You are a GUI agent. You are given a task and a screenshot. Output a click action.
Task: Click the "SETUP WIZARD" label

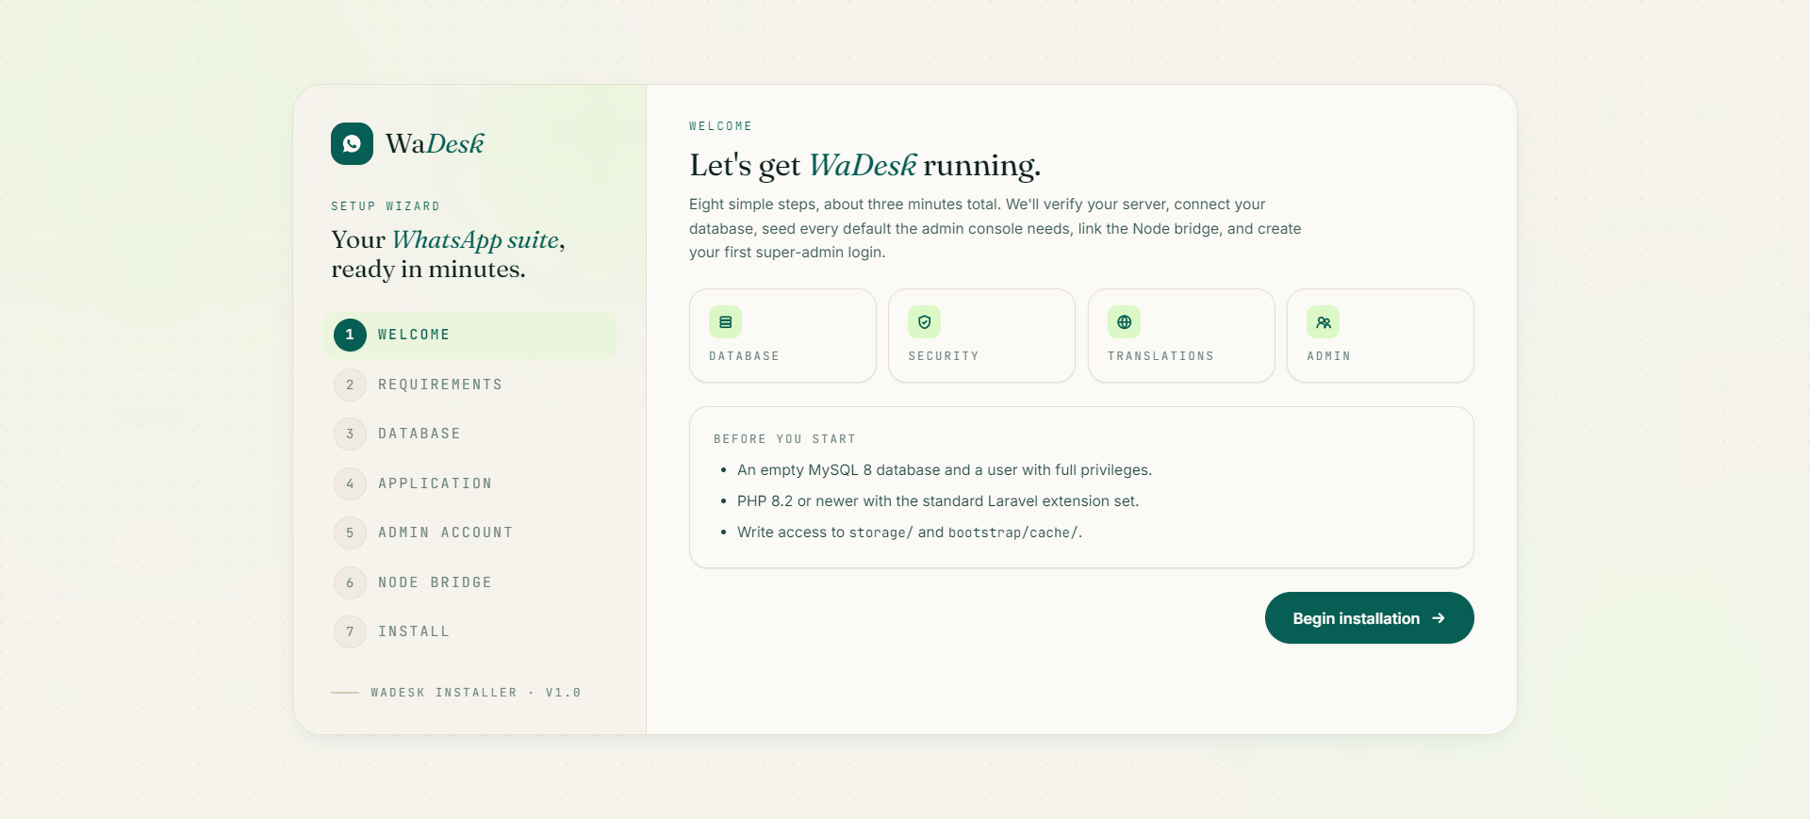point(386,206)
